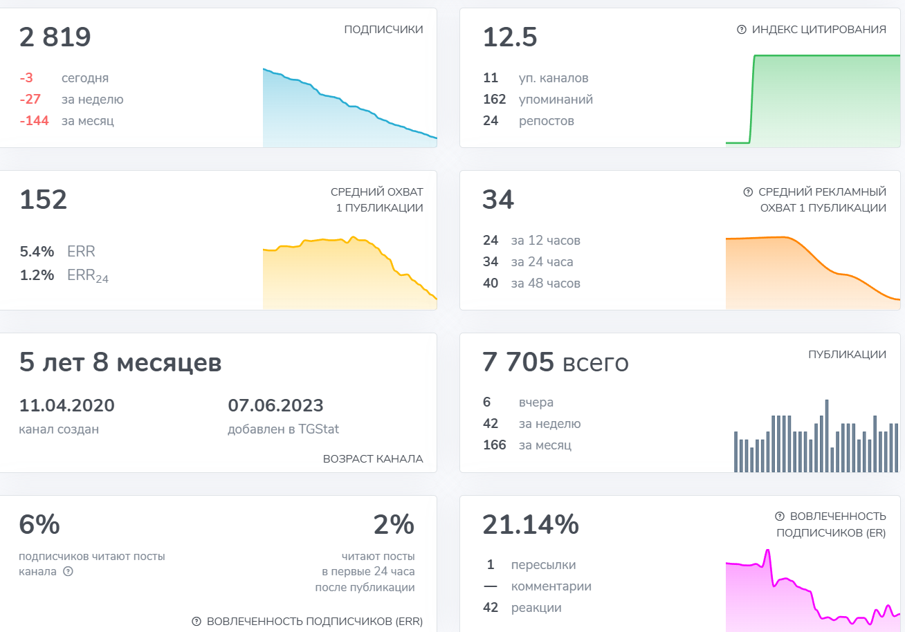Click help icon before ВОВЛЕЧЕННОСТЬ ПОДПИСЧИКОВ (ERR)
The image size is (905, 632).
pyautogui.click(x=196, y=622)
